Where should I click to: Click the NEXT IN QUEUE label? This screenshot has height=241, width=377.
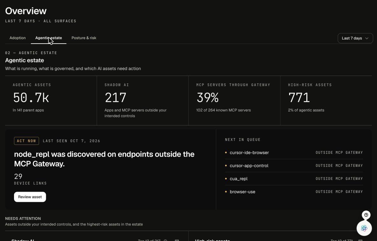pyautogui.click(x=243, y=140)
